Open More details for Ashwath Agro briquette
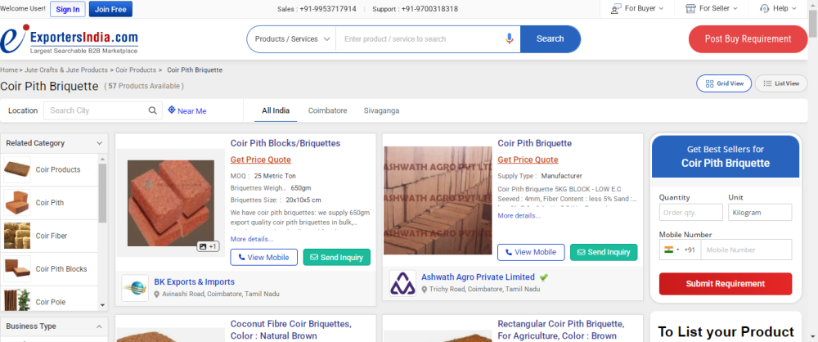The width and height of the screenshot is (818, 342). [519, 216]
